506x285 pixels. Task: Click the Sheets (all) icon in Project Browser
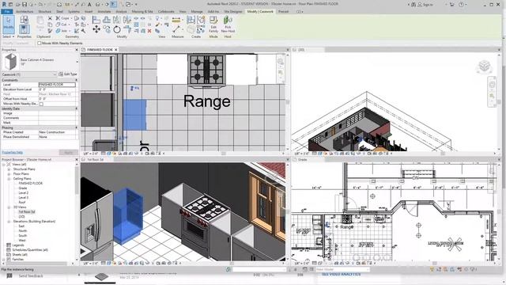[x=9, y=255]
